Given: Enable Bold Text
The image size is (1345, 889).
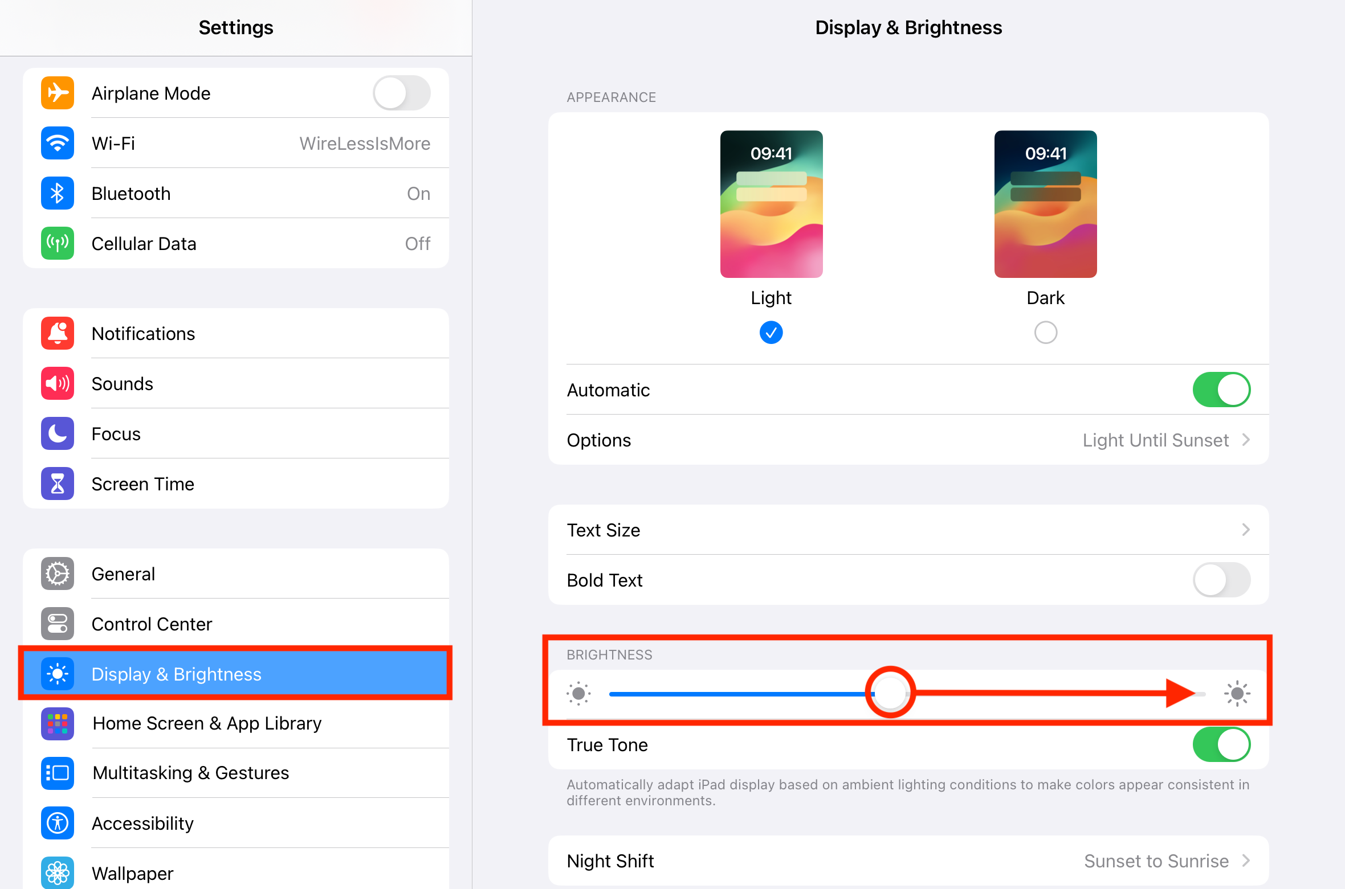Looking at the screenshot, I should pos(1221,580).
